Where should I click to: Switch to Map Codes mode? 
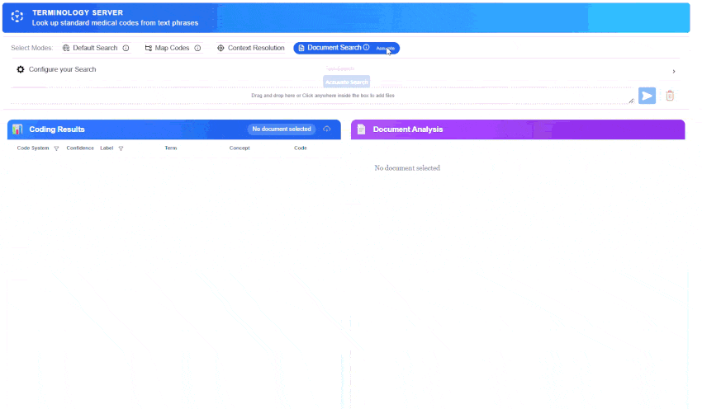(x=168, y=49)
